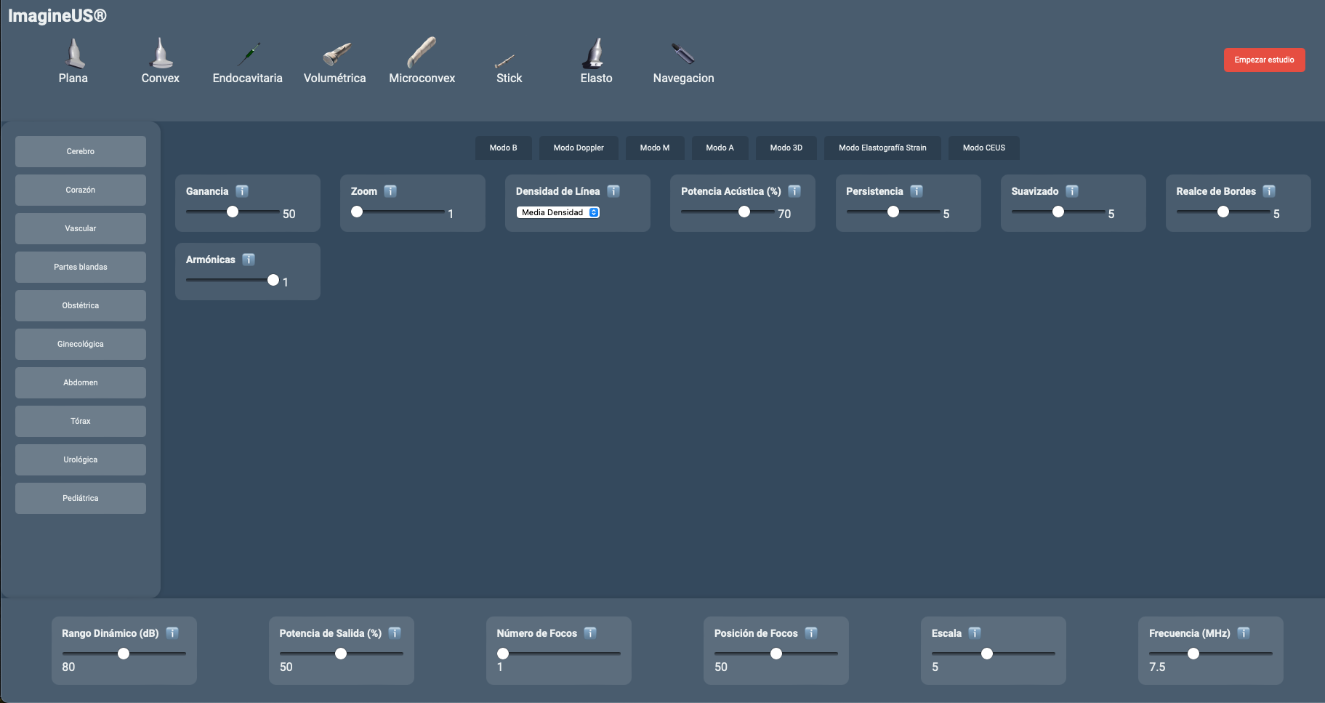Switch to Modo Doppler tab
The width and height of the screenshot is (1325, 703).
(578, 148)
